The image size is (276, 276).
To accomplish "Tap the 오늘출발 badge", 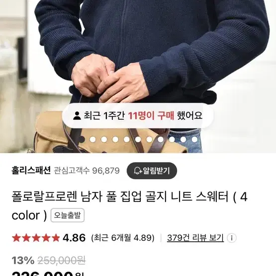I will (x=68, y=215).
